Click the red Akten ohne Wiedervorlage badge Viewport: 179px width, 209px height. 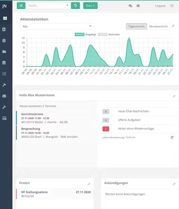pos(106,129)
